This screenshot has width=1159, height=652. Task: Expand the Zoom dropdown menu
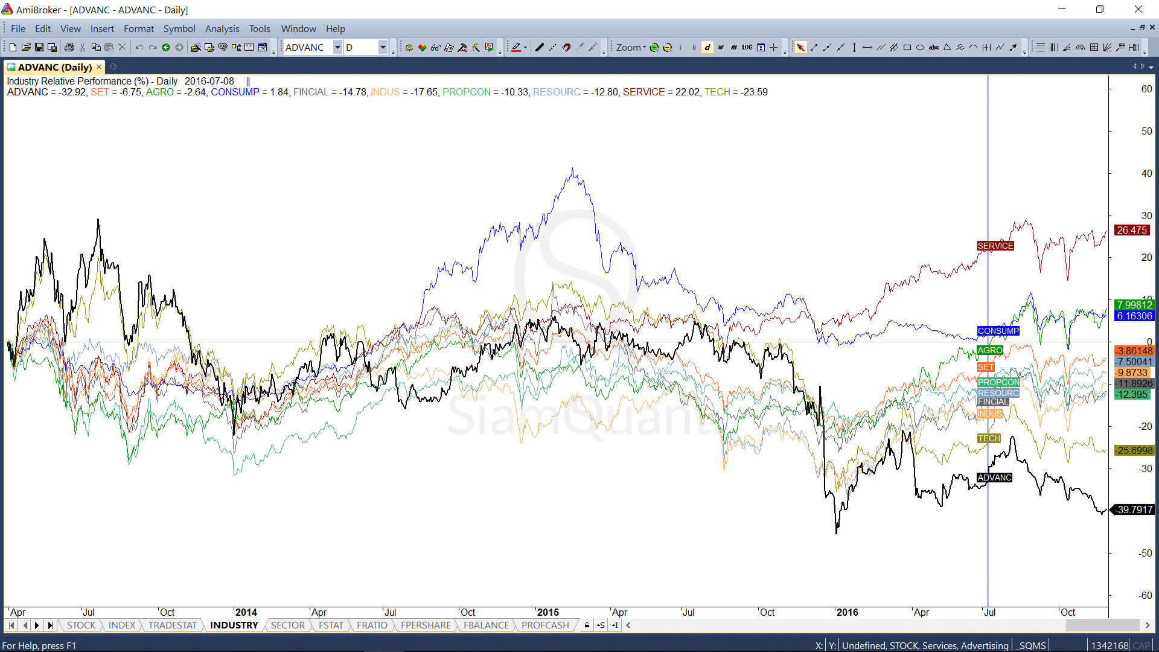(x=644, y=47)
